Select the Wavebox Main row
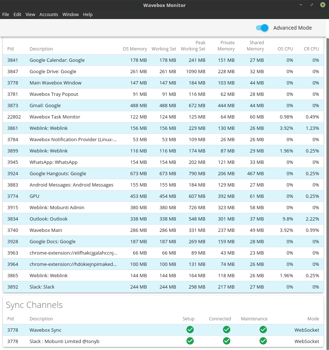This screenshot has width=329, height=350. [163, 230]
